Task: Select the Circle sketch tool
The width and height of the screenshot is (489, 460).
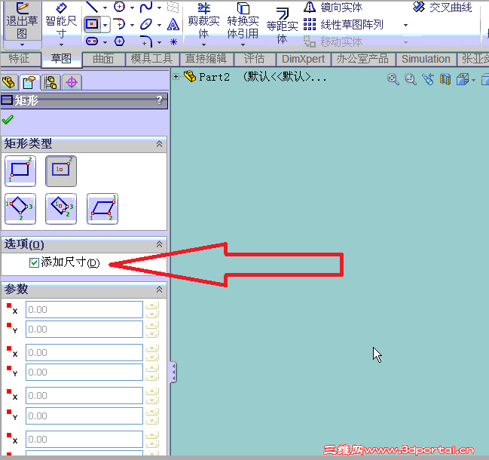Action: coord(120,6)
